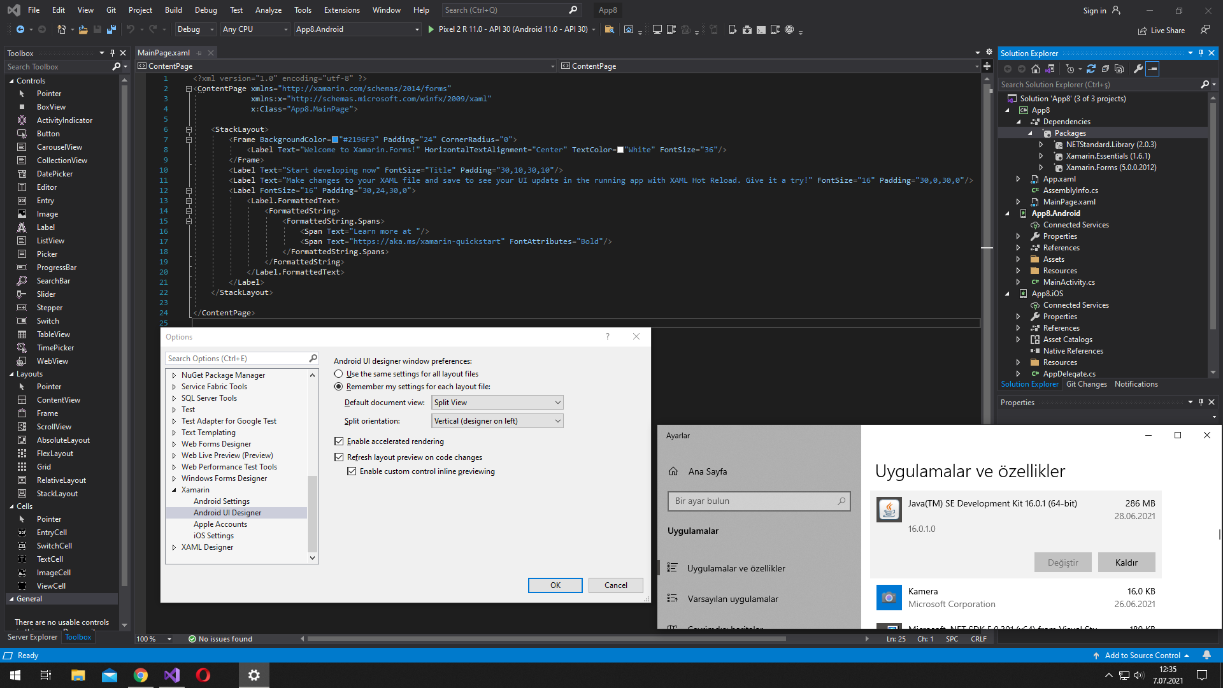Open the Analyze menu
Image resolution: width=1223 pixels, height=688 pixels.
tap(268, 10)
